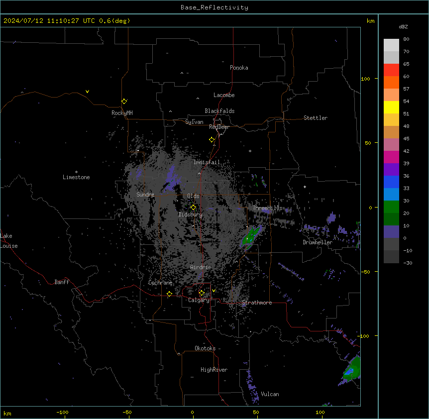Click the dBZ legend heading
The height and width of the screenshot is (419, 429).
403,26
